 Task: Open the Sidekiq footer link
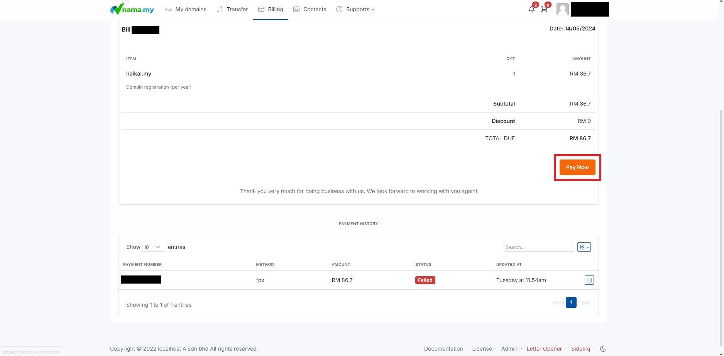tap(580, 349)
